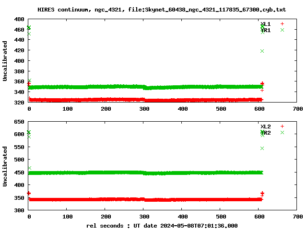Screen dimensions: 307x230
Task: Click the 650 tick label on the bottom plot
Action: coord(19,122)
